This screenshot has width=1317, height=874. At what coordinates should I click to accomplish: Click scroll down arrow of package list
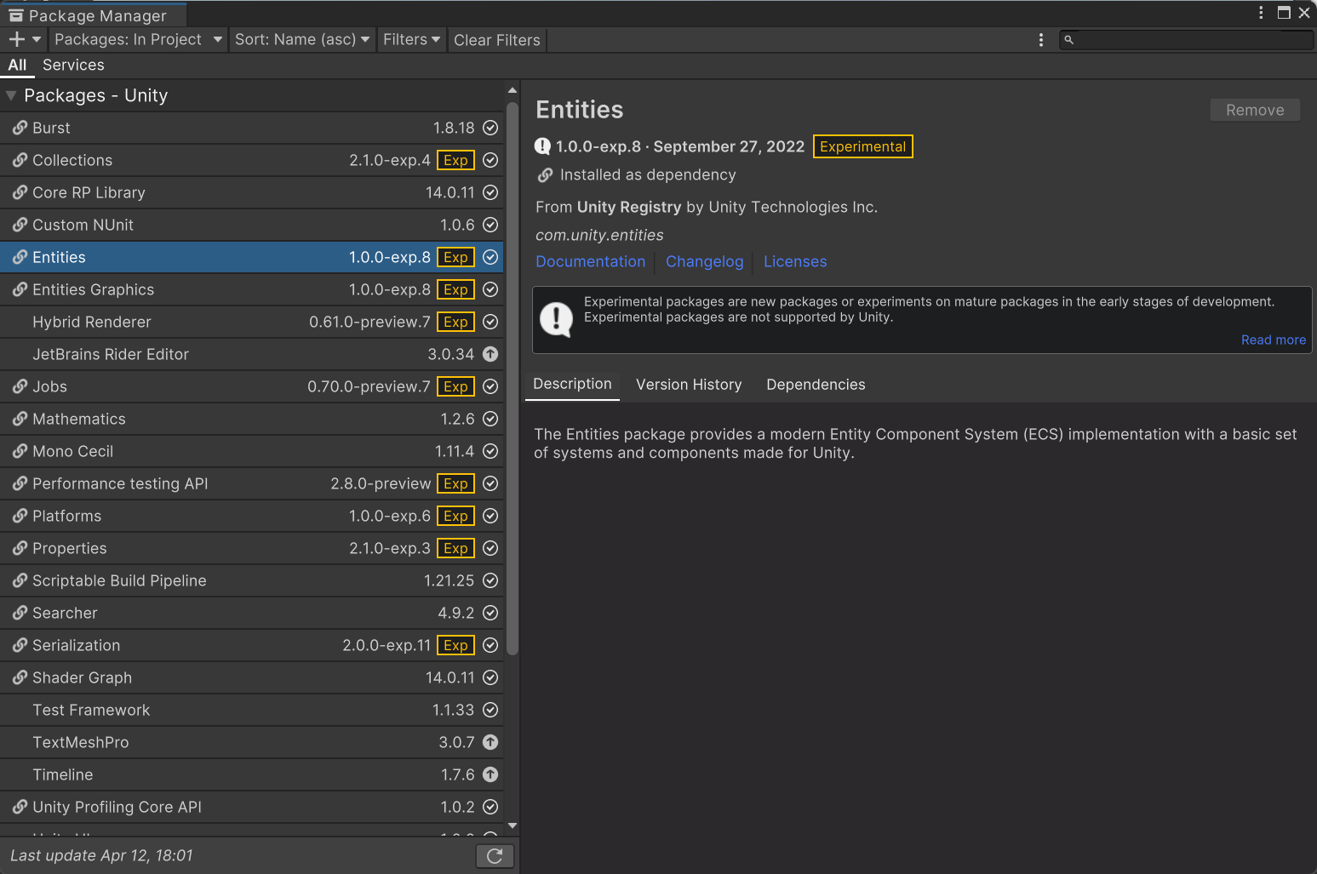[x=512, y=825]
